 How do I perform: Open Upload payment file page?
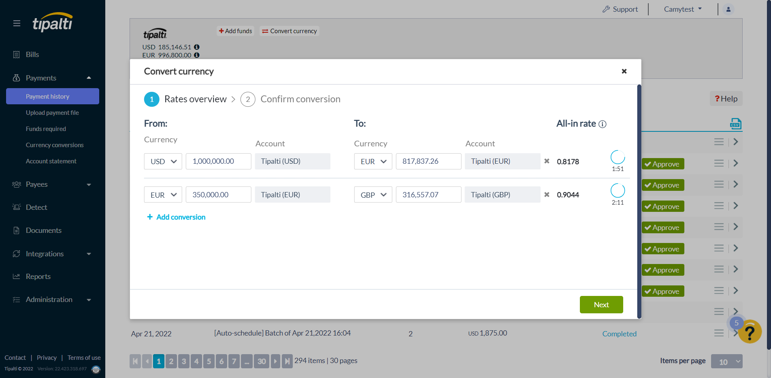tap(52, 113)
